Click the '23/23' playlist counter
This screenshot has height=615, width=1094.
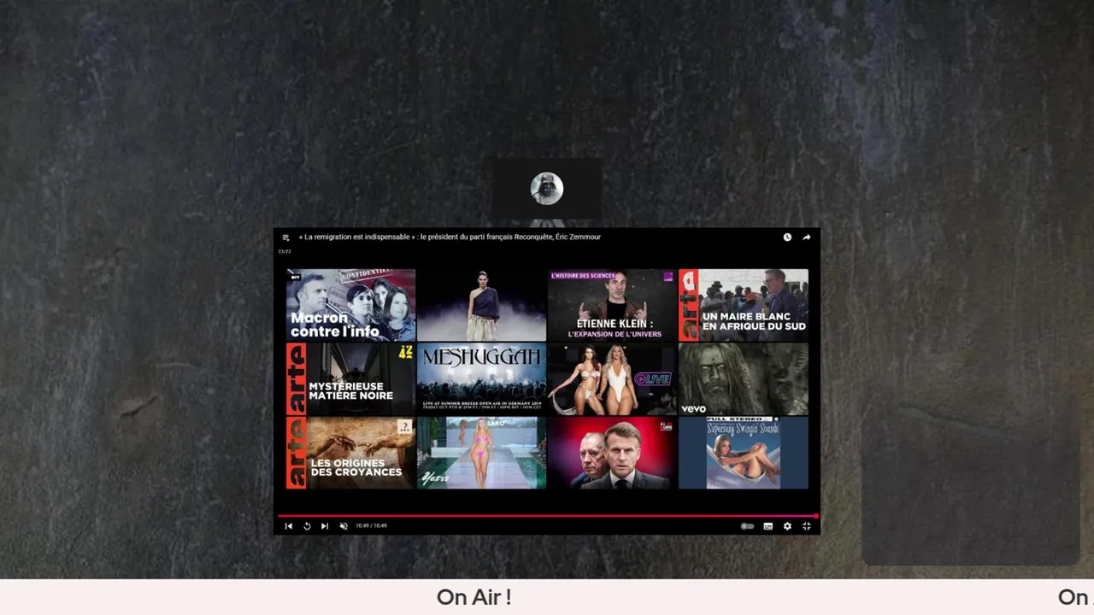click(284, 251)
